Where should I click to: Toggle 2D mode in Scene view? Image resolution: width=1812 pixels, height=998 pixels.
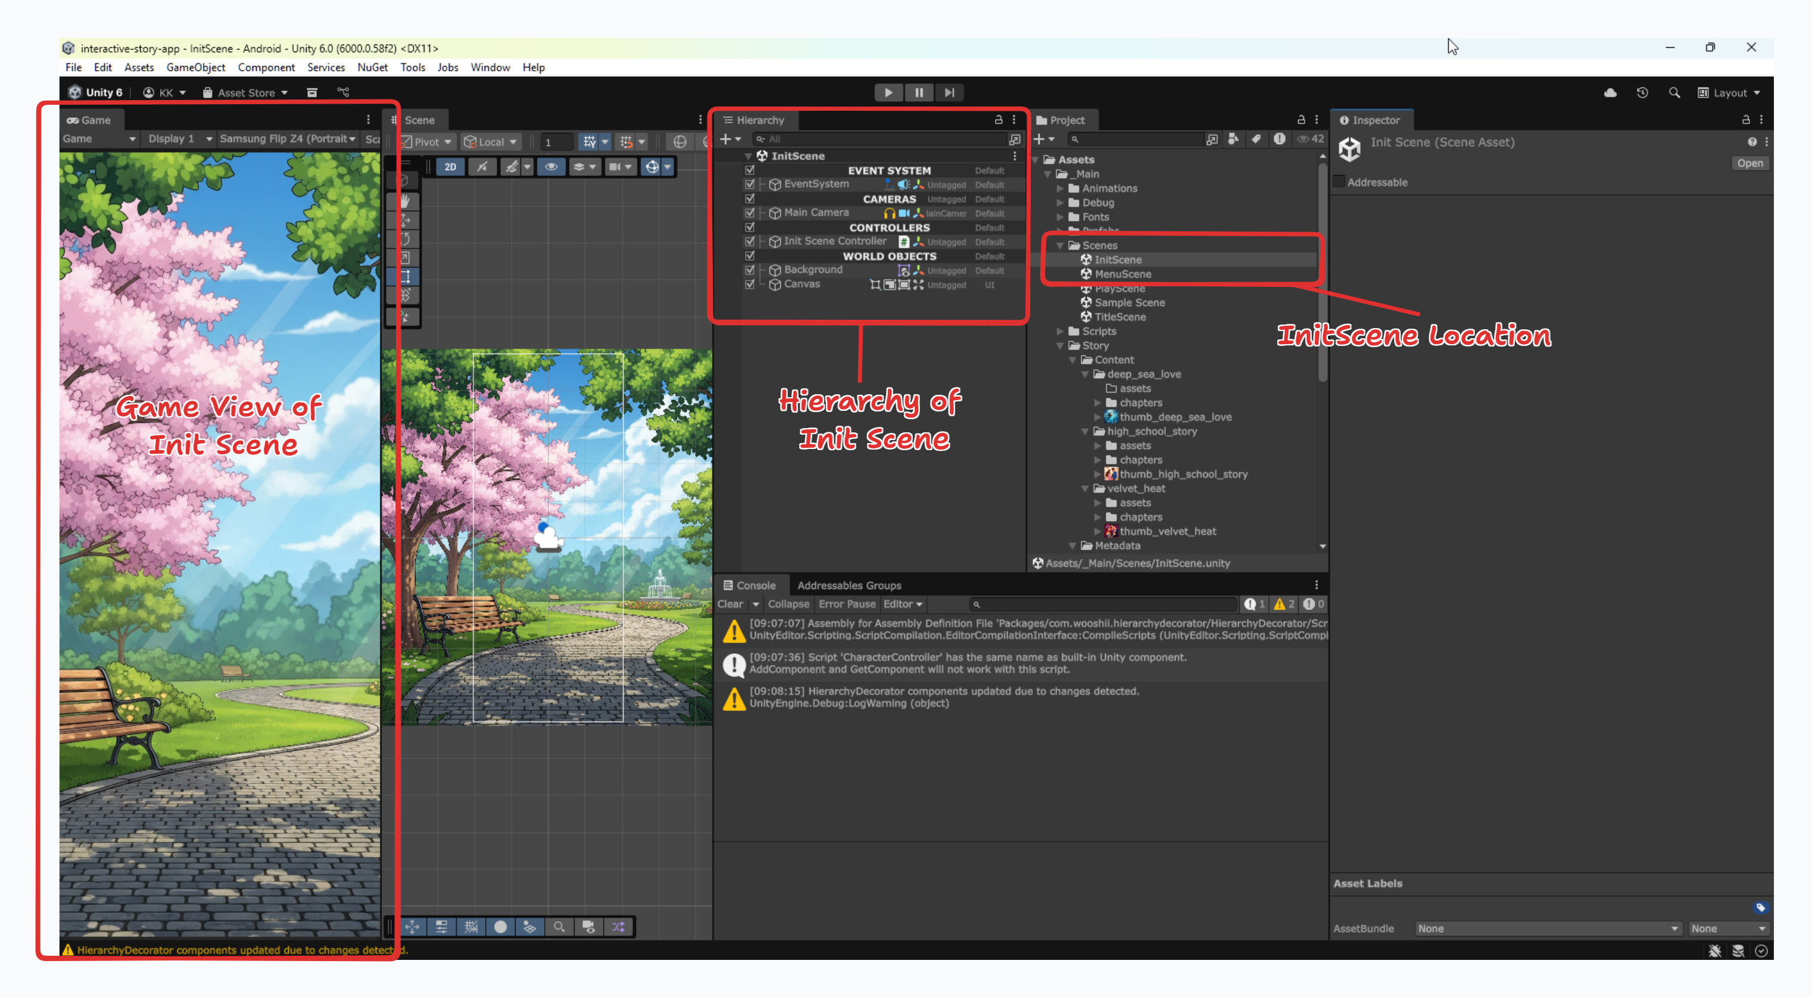pos(450,167)
